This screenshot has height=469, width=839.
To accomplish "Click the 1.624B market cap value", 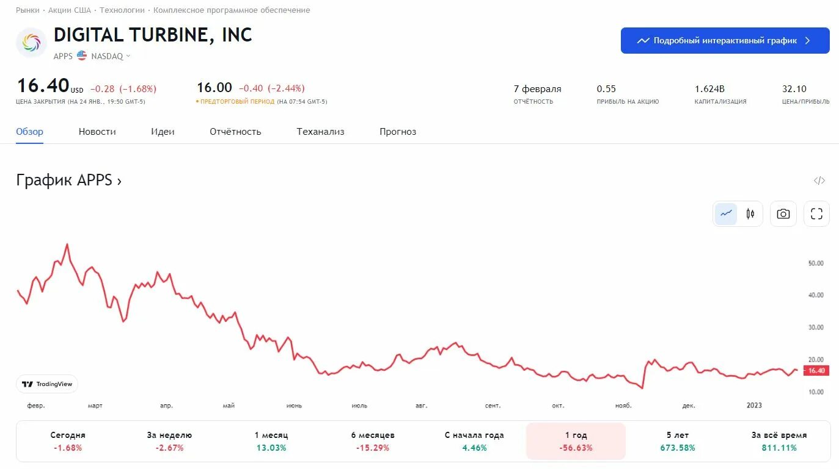I will click(709, 89).
